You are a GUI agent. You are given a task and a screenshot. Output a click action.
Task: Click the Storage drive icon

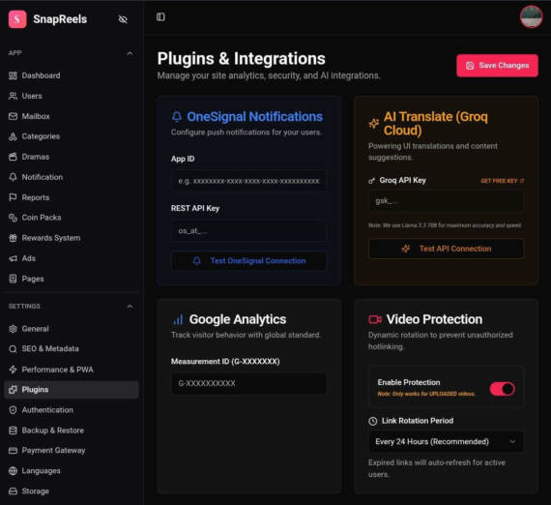pos(13,491)
